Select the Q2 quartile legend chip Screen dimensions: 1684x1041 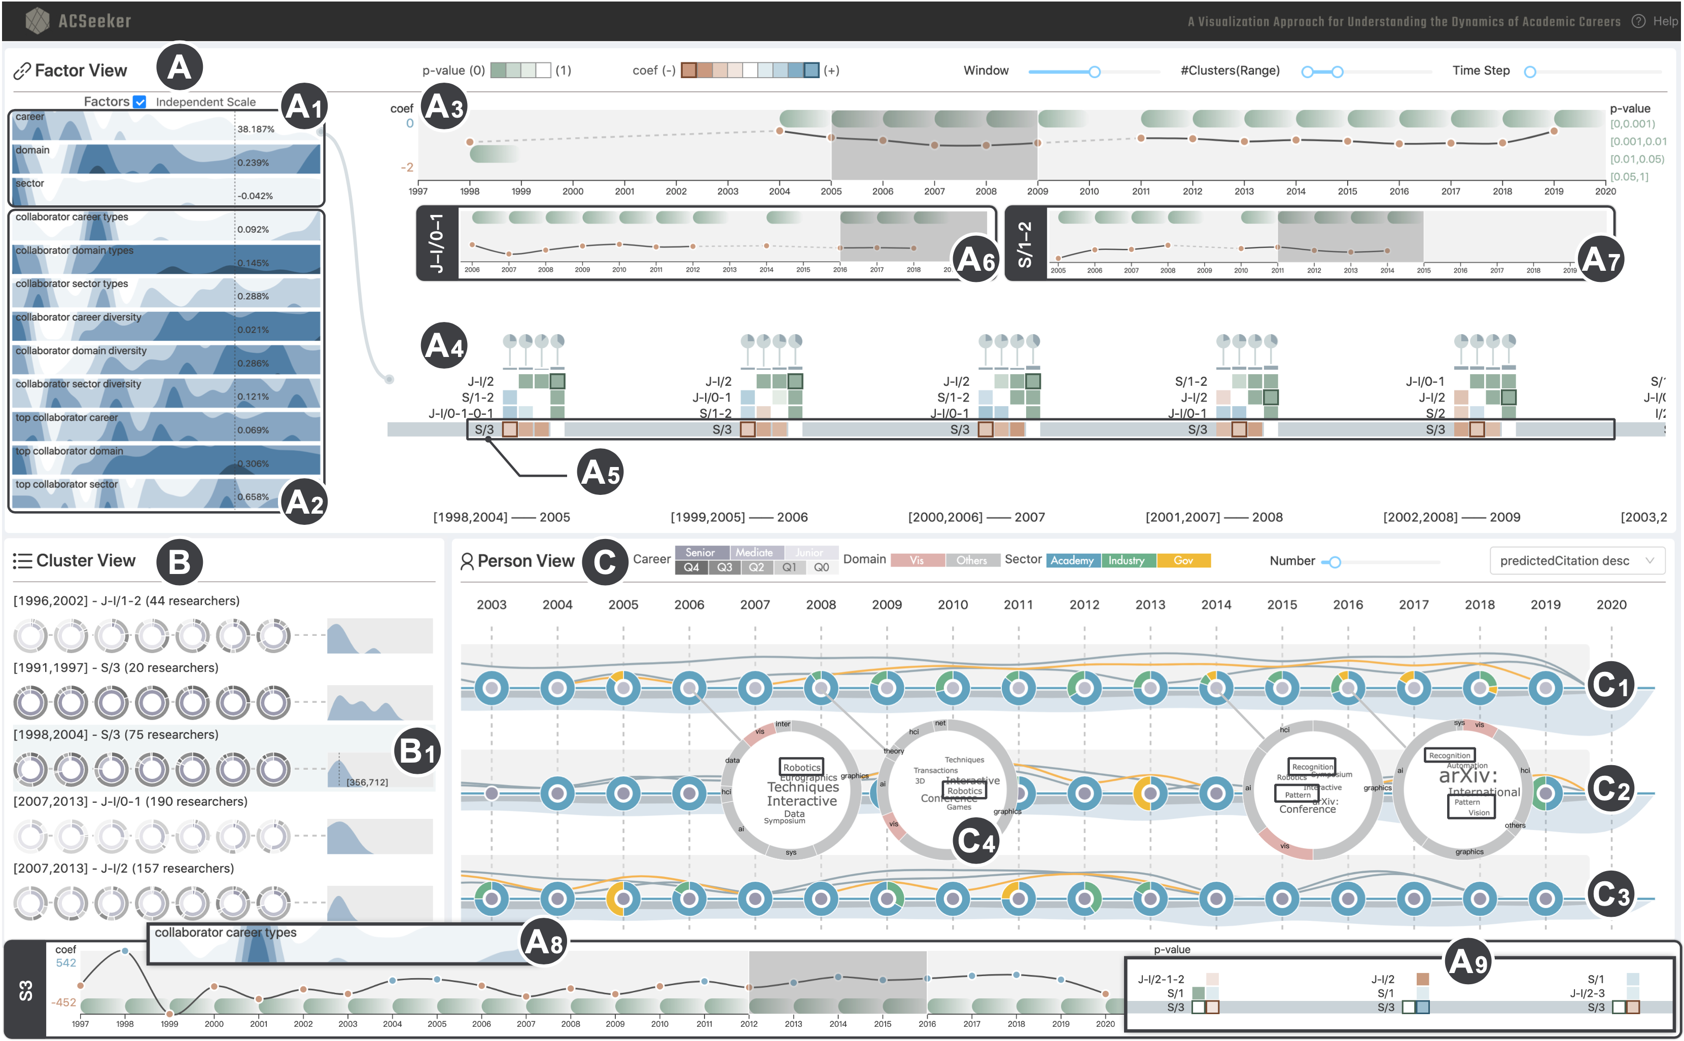[x=756, y=567]
